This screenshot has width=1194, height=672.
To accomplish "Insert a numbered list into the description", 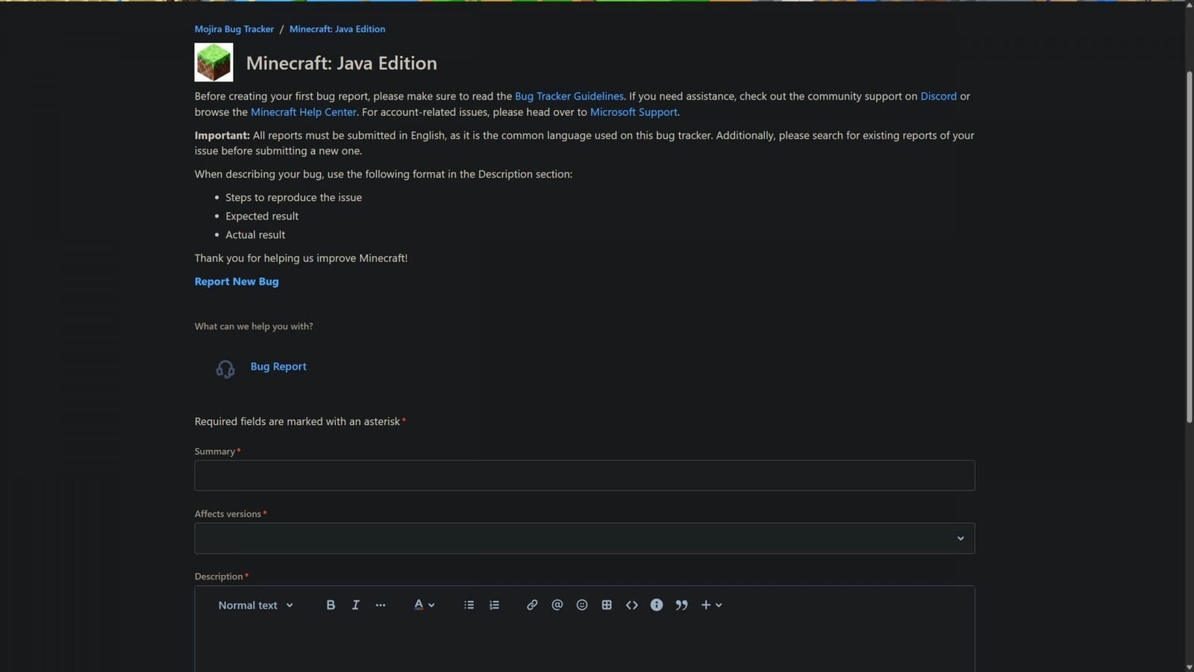I will (x=494, y=605).
